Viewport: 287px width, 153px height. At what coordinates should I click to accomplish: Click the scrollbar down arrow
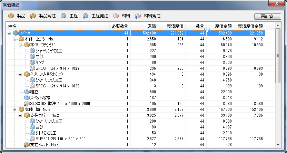278,145
